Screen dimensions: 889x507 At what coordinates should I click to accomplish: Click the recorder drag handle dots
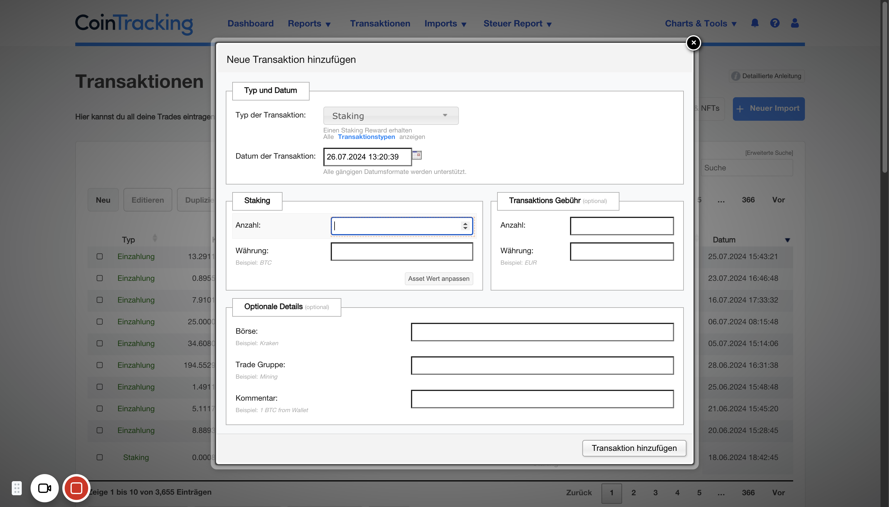[x=17, y=488]
